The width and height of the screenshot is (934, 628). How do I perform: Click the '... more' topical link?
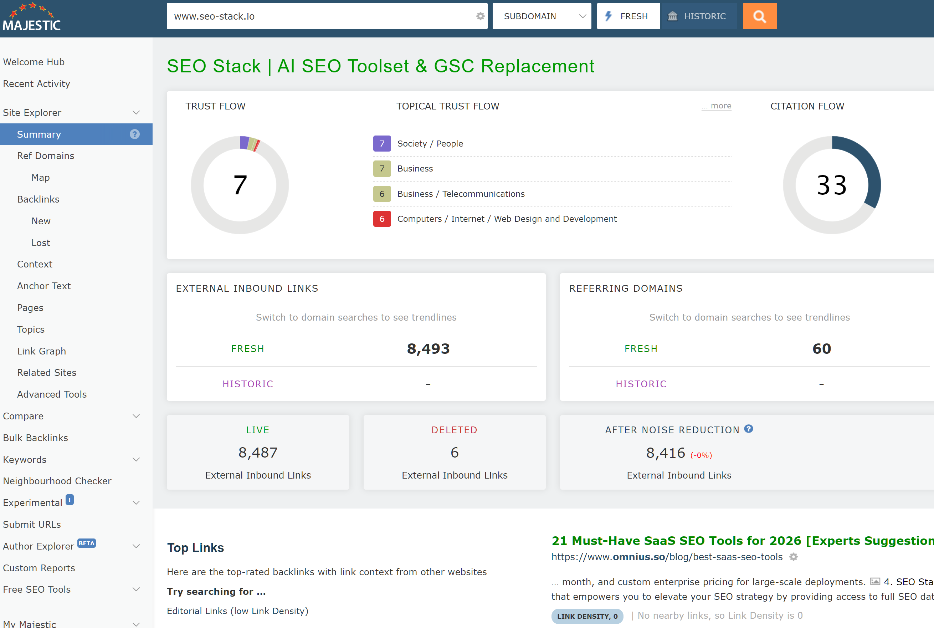pyautogui.click(x=716, y=106)
